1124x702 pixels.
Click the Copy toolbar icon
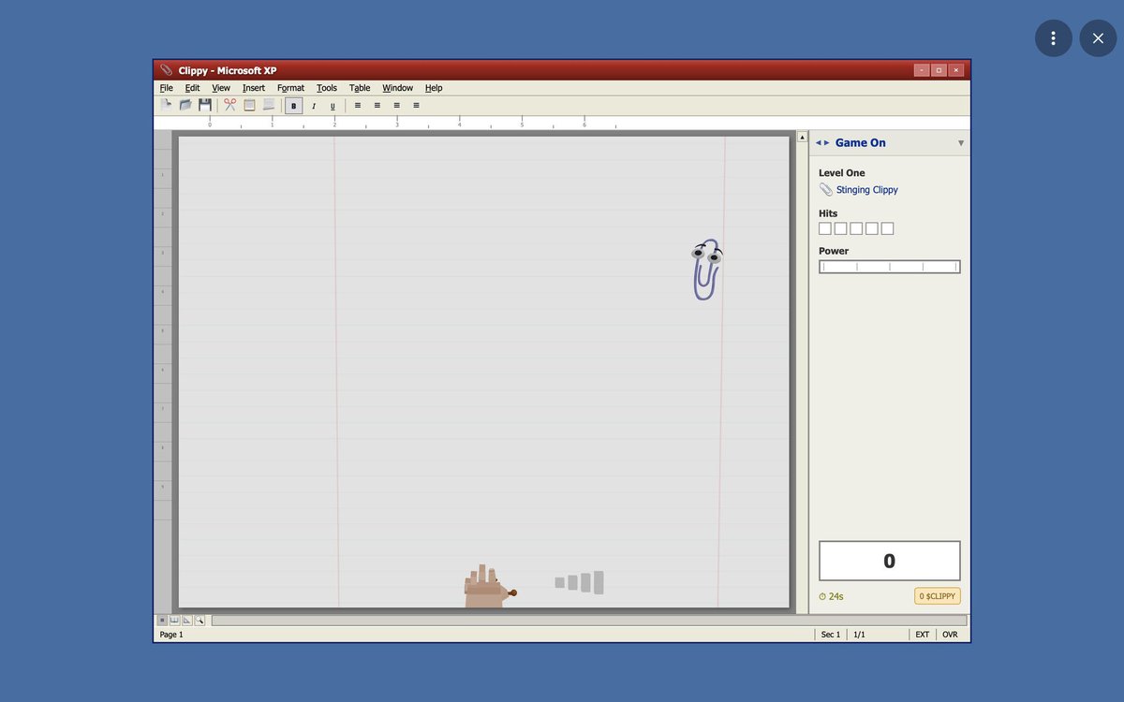[x=249, y=106]
